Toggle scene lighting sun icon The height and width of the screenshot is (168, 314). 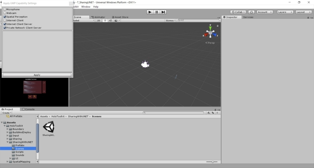click(105, 21)
